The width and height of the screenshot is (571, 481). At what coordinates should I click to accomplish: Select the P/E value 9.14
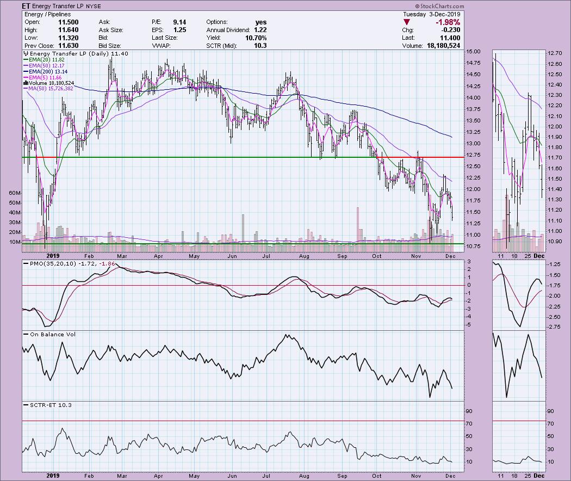179,22
